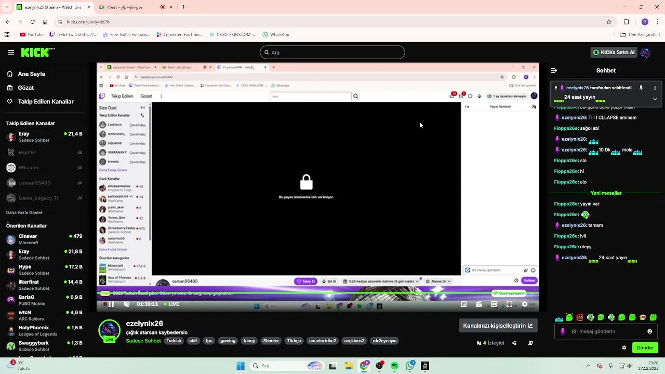Open Spotify from the taskbar
Viewport: 665px width, 374px height.
(x=394, y=366)
